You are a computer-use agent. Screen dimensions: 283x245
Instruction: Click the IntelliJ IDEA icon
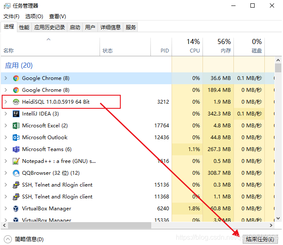point(16,114)
